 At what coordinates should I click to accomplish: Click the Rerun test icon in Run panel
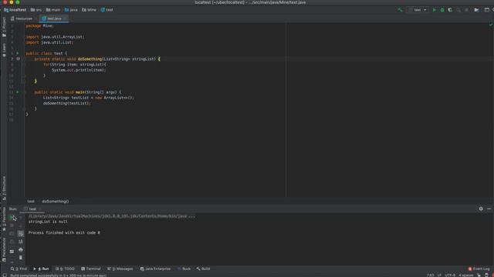tap(12, 217)
